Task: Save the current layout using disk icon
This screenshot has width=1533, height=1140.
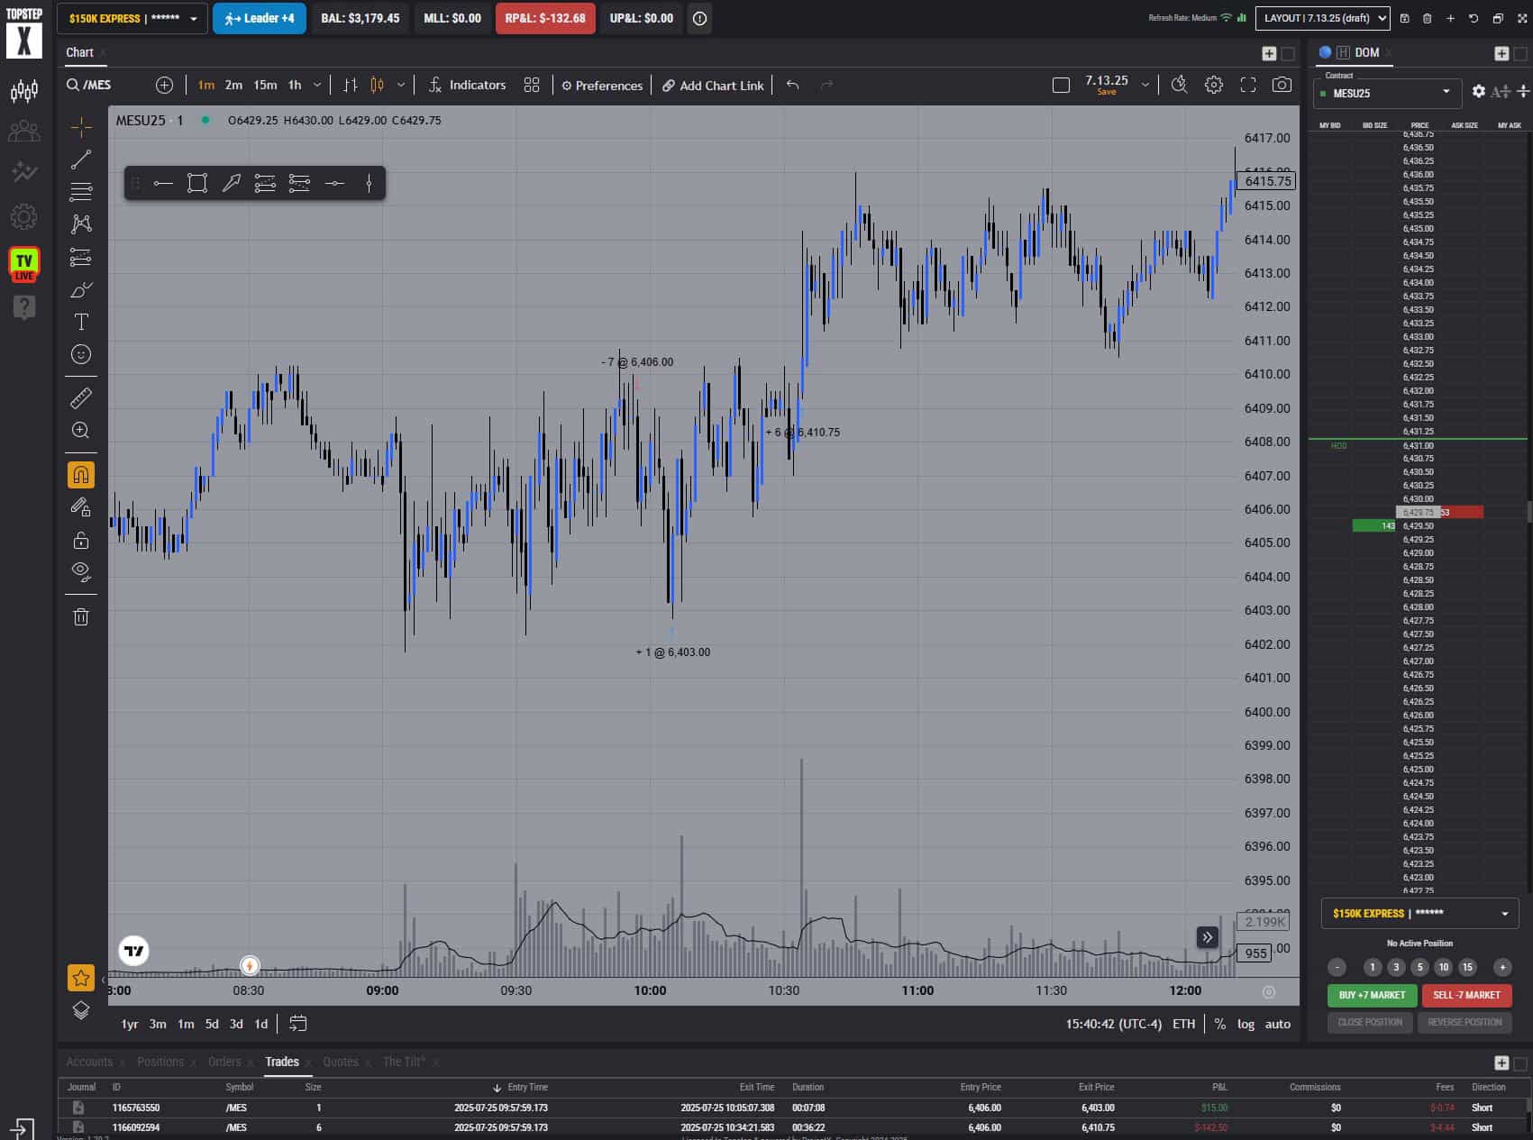Action: tap(1404, 18)
